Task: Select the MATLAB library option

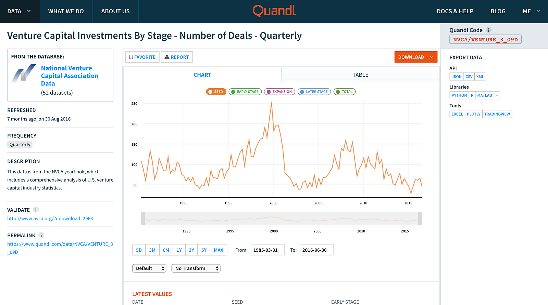Action: [485, 95]
